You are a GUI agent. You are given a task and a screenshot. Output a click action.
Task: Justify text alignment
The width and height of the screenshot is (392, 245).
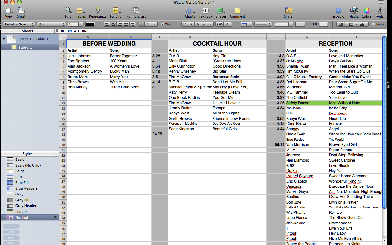(126, 24)
